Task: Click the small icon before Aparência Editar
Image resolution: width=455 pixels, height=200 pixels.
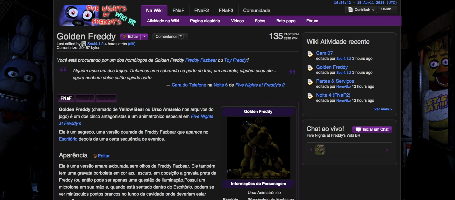Action: tap(95, 156)
